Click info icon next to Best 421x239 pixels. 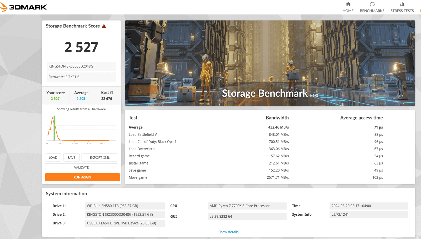(112, 93)
